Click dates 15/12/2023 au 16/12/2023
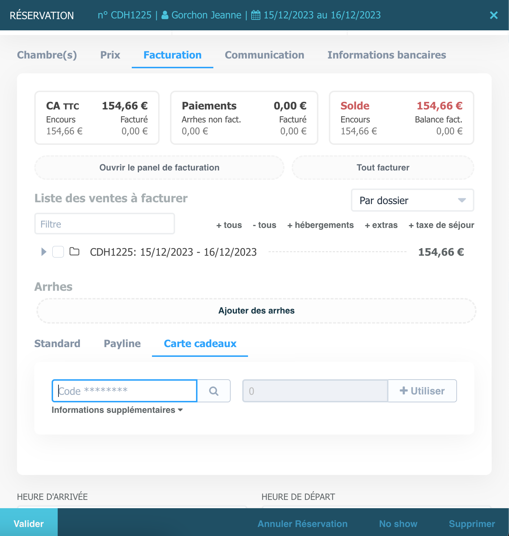Screen dimensions: 509x536 pyautogui.click(x=322, y=15)
